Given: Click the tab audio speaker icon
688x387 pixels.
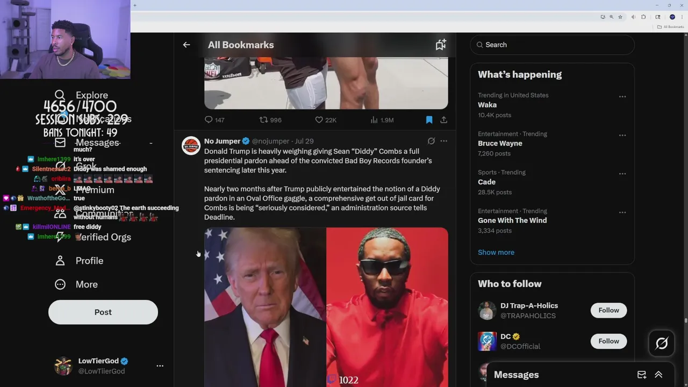Looking at the screenshot, I should click(633, 17).
